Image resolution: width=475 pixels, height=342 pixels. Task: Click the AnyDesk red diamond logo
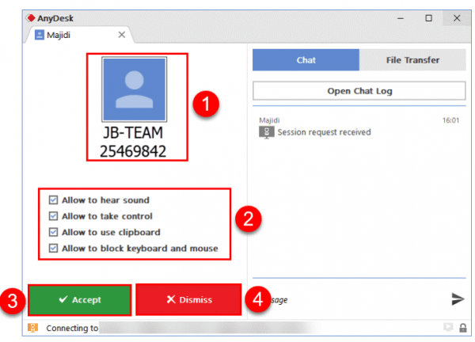point(31,18)
